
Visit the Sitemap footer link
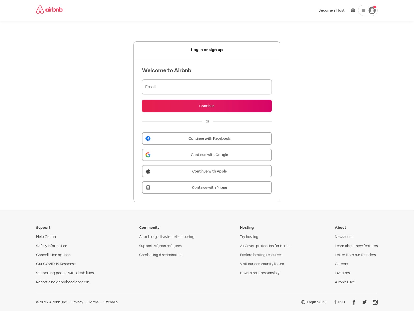110,302
